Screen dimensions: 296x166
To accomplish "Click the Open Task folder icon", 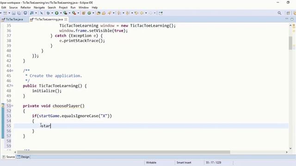I will 104,13.
